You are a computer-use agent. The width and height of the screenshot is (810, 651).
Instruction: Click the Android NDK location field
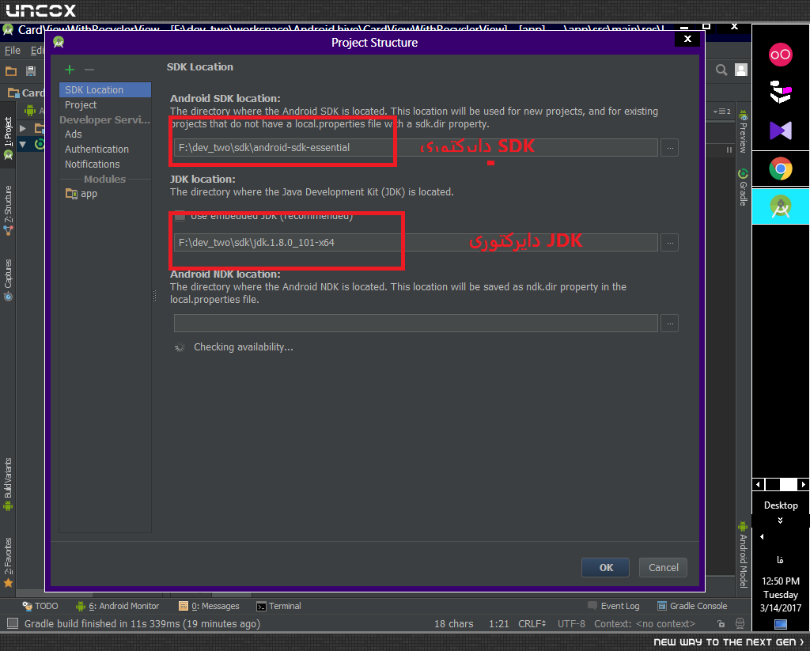415,323
